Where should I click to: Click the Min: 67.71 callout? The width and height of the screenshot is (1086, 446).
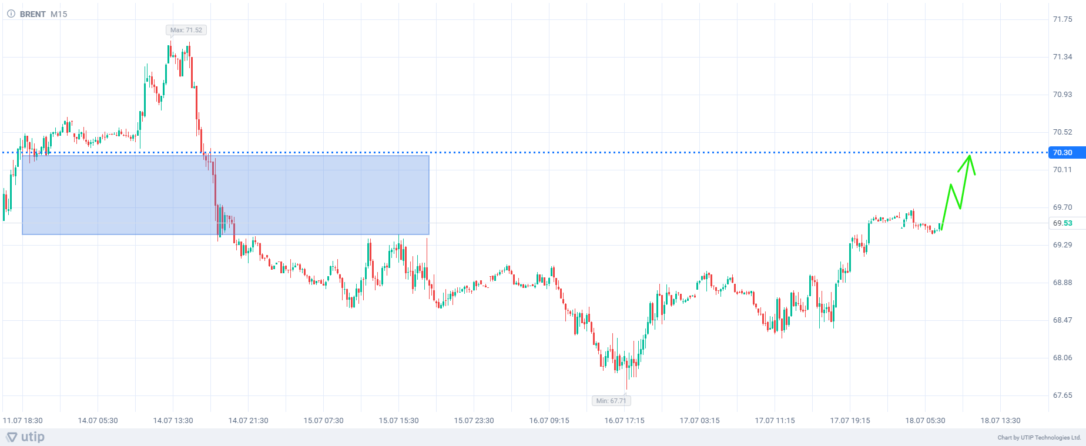tap(611, 401)
